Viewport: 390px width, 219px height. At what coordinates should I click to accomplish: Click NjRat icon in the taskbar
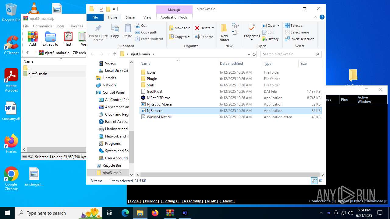(x=185, y=213)
